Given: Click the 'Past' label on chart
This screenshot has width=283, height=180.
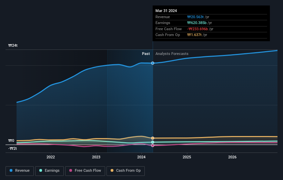Looking at the screenshot, I should pyautogui.click(x=146, y=54).
